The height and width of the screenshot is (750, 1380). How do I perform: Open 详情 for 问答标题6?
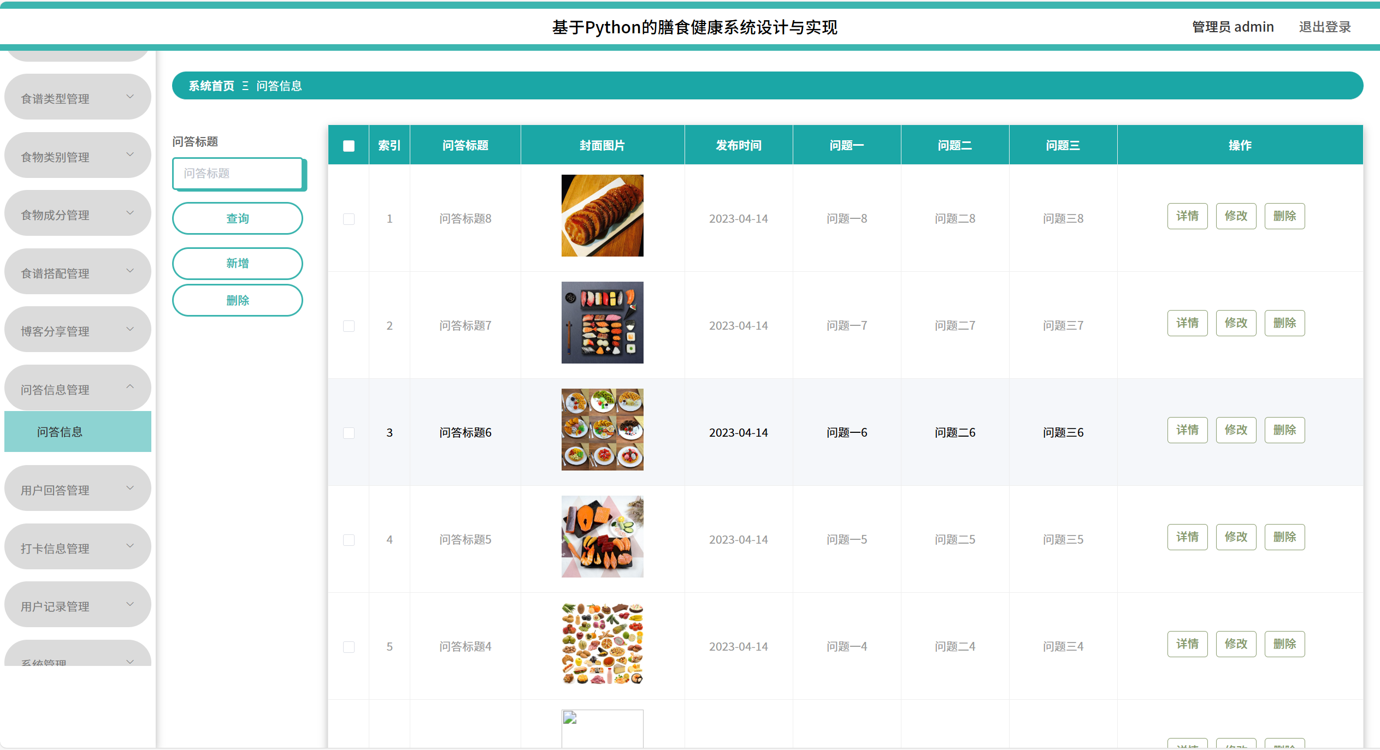1188,430
